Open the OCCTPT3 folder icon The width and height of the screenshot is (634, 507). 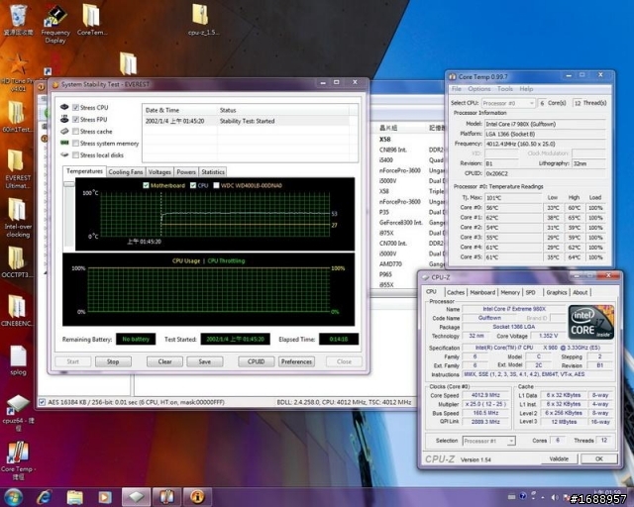point(17,262)
